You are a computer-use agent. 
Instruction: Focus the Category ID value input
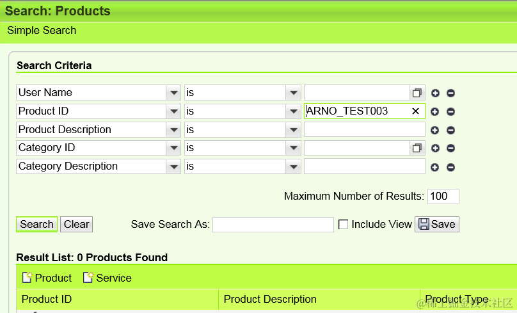[357, 148]
